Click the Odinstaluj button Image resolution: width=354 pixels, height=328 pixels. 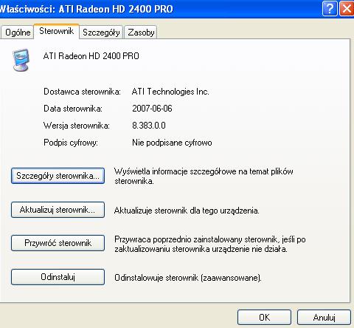tap(58, 277)
